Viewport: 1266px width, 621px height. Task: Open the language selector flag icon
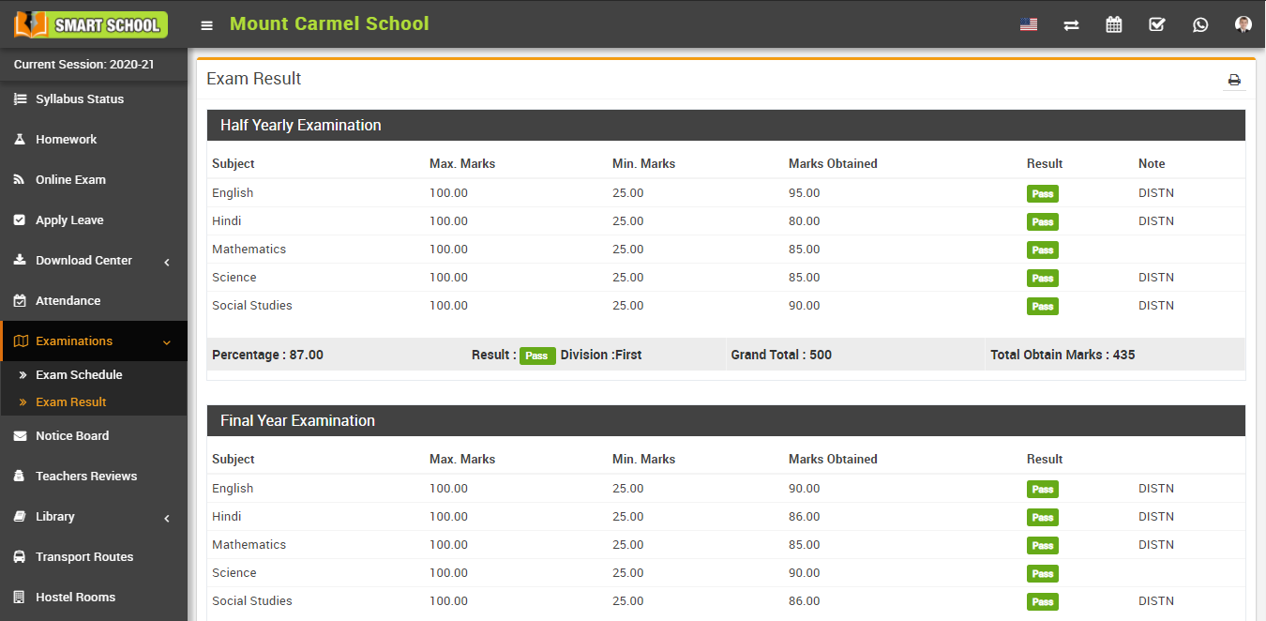[x=1028, y=24]
